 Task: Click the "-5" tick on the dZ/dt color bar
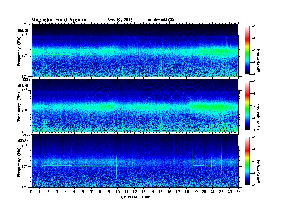click(x=254, y=137)
